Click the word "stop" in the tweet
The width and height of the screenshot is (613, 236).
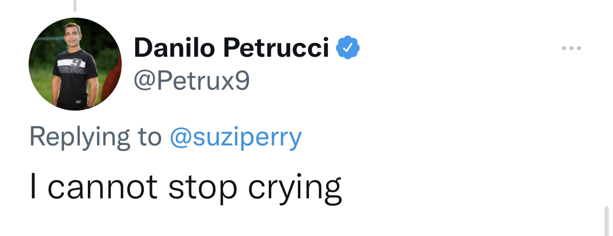click(202, 187)
